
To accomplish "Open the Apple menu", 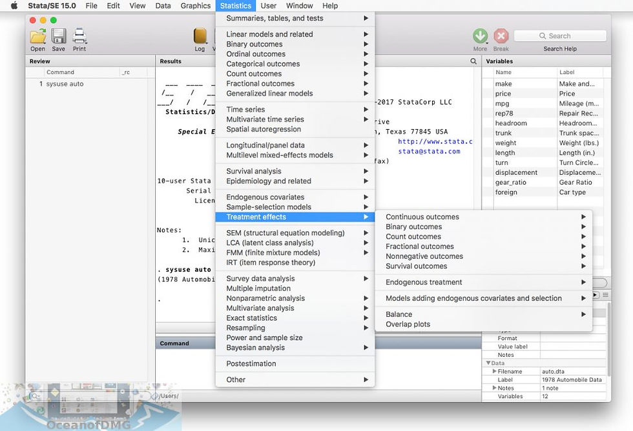I will click(x=14, y=6).
